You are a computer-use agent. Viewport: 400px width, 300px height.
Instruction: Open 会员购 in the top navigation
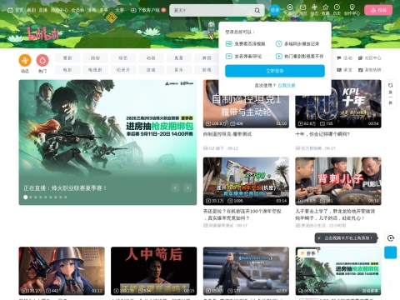77,10
